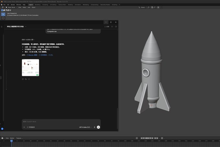Open the GPT model selector dropdown
220x147 pixels.
tap(85, 127)
